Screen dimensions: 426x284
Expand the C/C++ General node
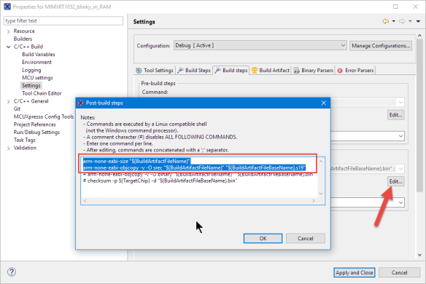pyautogui.click(x=9, y=101)
